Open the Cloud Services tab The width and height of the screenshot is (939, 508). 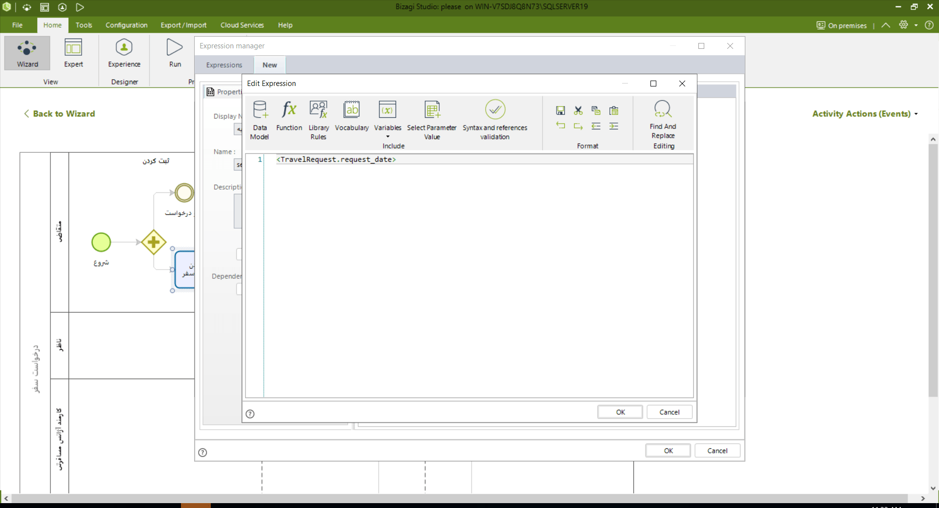pyautogui.click(x=242, y=25)
